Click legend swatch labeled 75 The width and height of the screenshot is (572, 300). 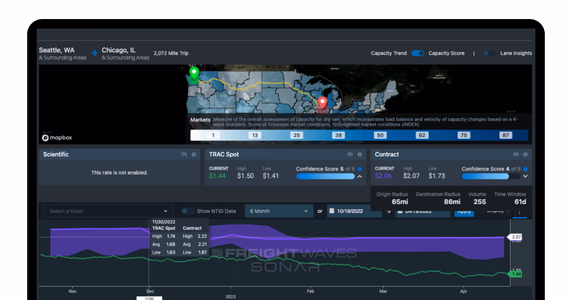(463, 135)
